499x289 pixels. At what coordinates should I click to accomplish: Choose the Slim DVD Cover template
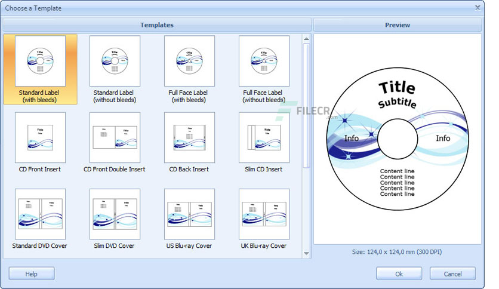click(x=115, y=219)
